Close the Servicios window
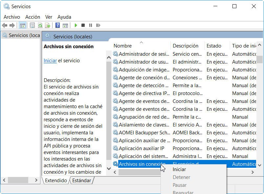Viewport: 264px width, 194px height. (254, 6)
